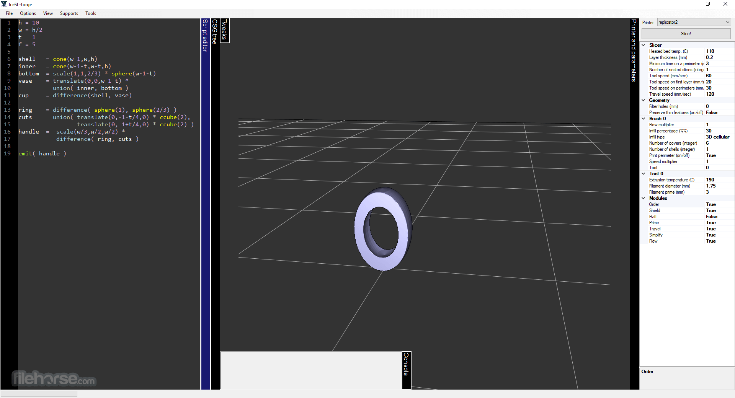Click code line defining 'shell = cone(w-1,w,h)'
735x398 pixels.
pos(58,59)
